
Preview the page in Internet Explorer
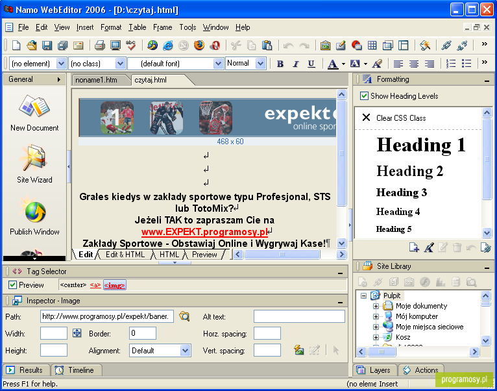point(168,45)
